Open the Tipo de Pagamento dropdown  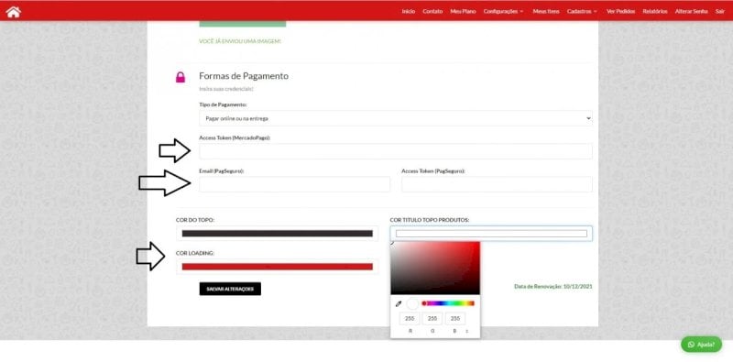tap(396, 118)
